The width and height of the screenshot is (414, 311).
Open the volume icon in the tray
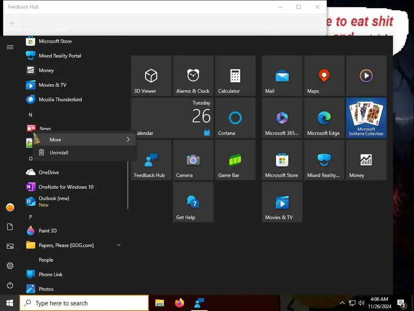[361, 303]
